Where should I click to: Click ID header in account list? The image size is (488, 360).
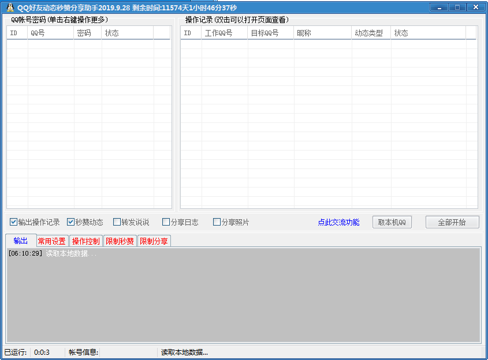[x=17, y=33]
